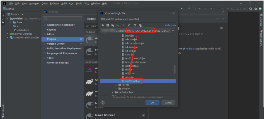The height and width of the screenshot is (119, 264).
Task: Close the Choose Plugin File dialog
Action: (174, 13)
